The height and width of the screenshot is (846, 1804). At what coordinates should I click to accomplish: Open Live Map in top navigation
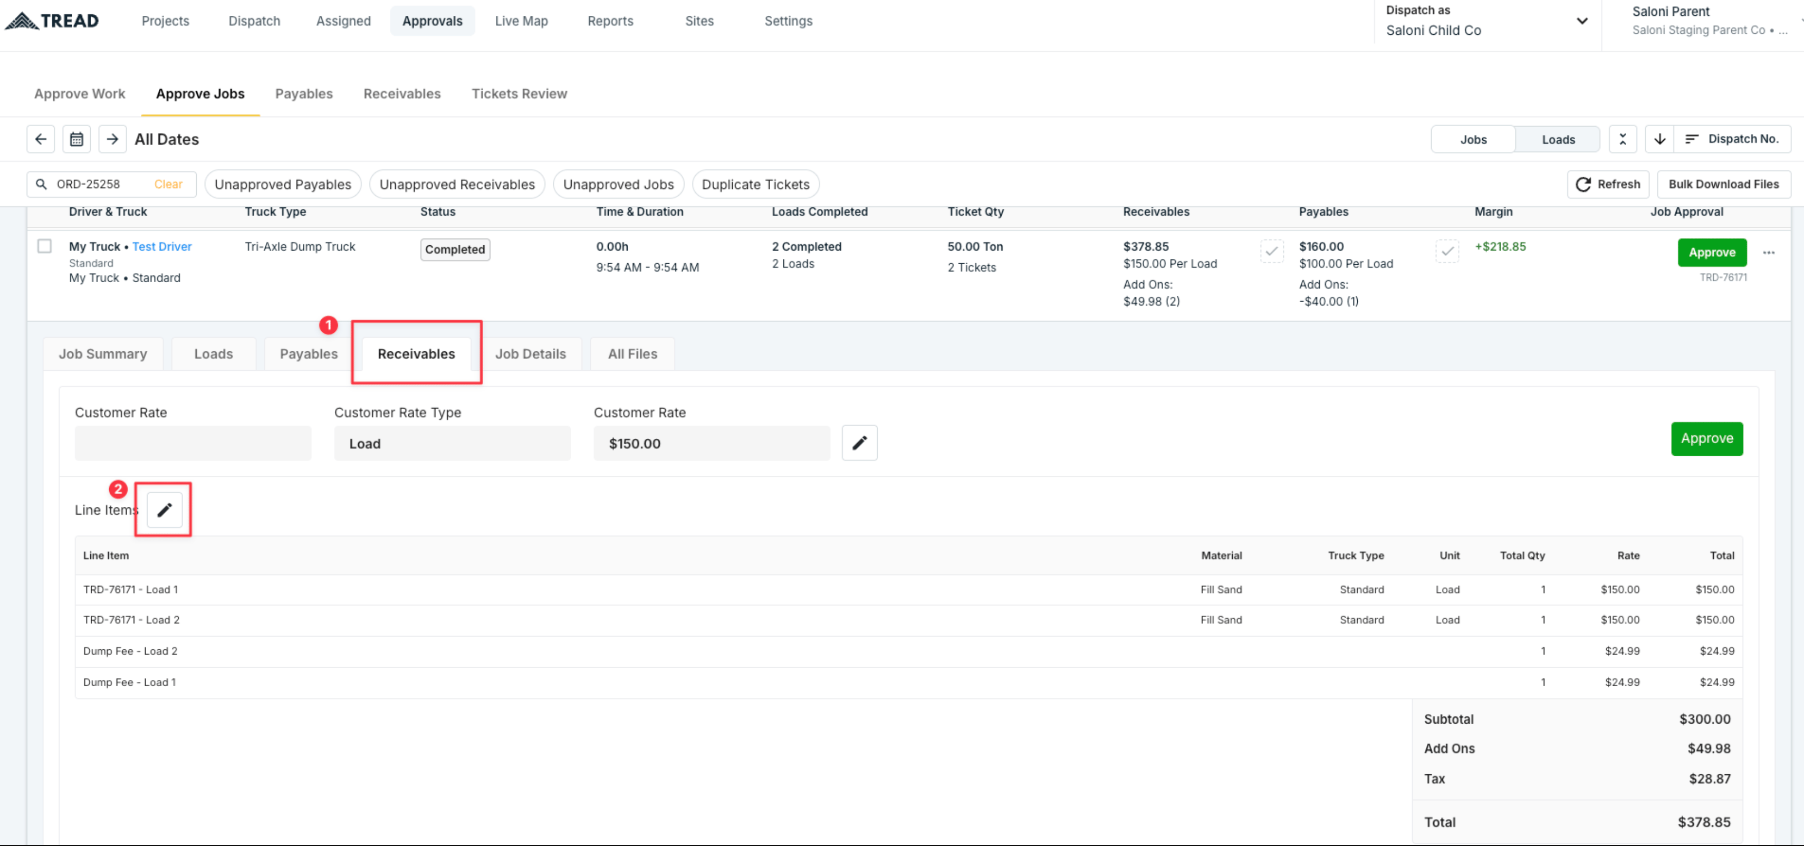[521, 21]
